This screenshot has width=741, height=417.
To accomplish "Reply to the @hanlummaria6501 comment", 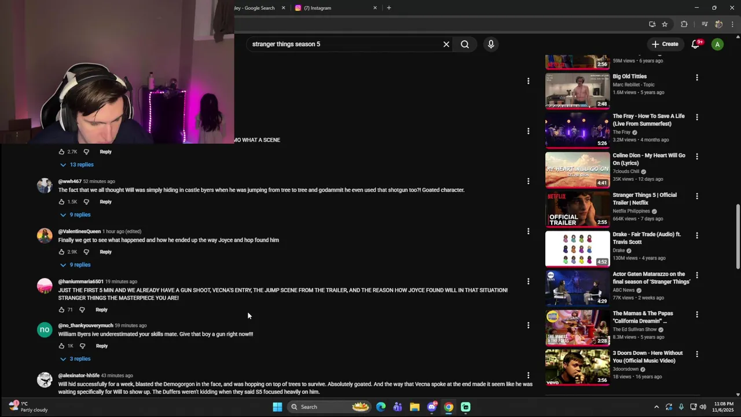I will tap(101, 310).
